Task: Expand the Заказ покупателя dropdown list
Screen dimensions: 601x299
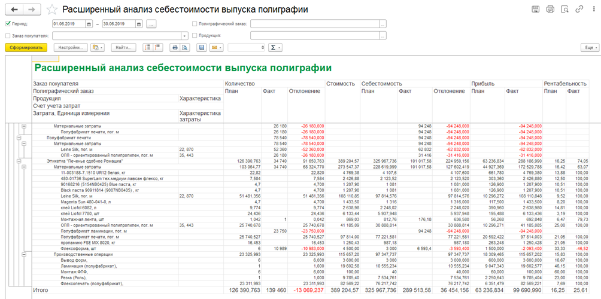Action: 185,36
